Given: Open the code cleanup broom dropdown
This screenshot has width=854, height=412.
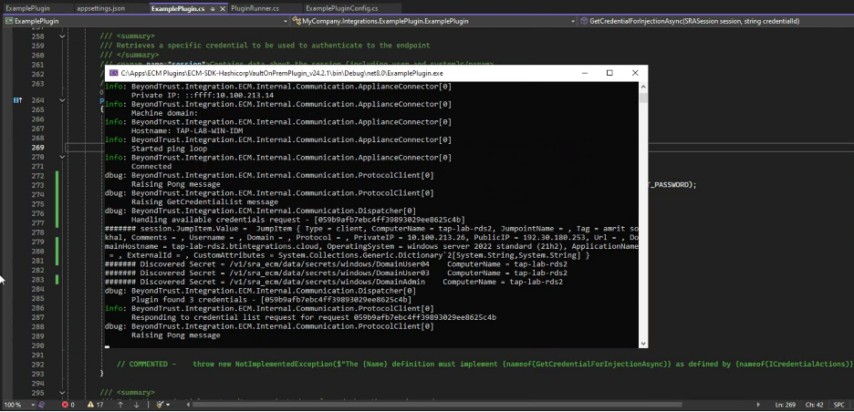Looking at the screenshot, I should (168, 405).
